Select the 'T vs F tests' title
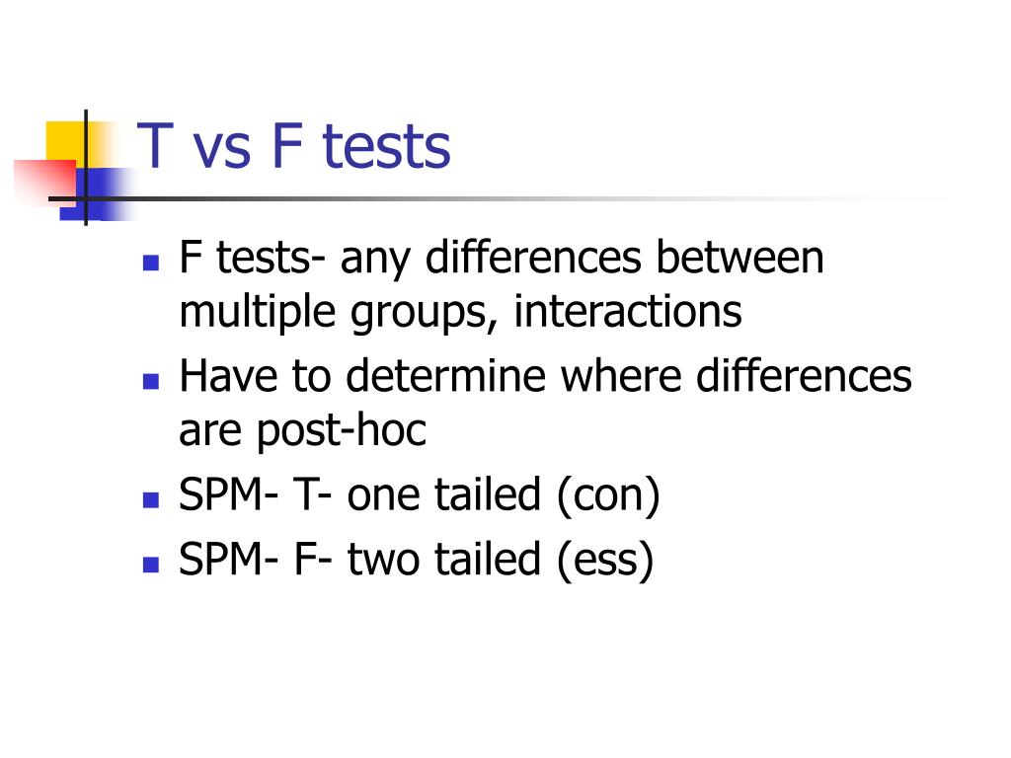The height and width of the screenshot is (758, 1011). [x=294, y=146]
